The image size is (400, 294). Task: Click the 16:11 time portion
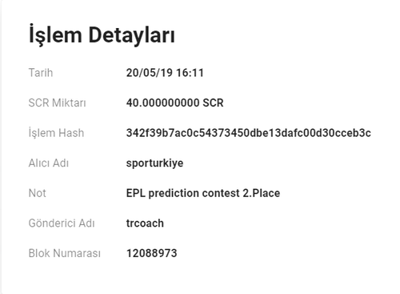190,73
